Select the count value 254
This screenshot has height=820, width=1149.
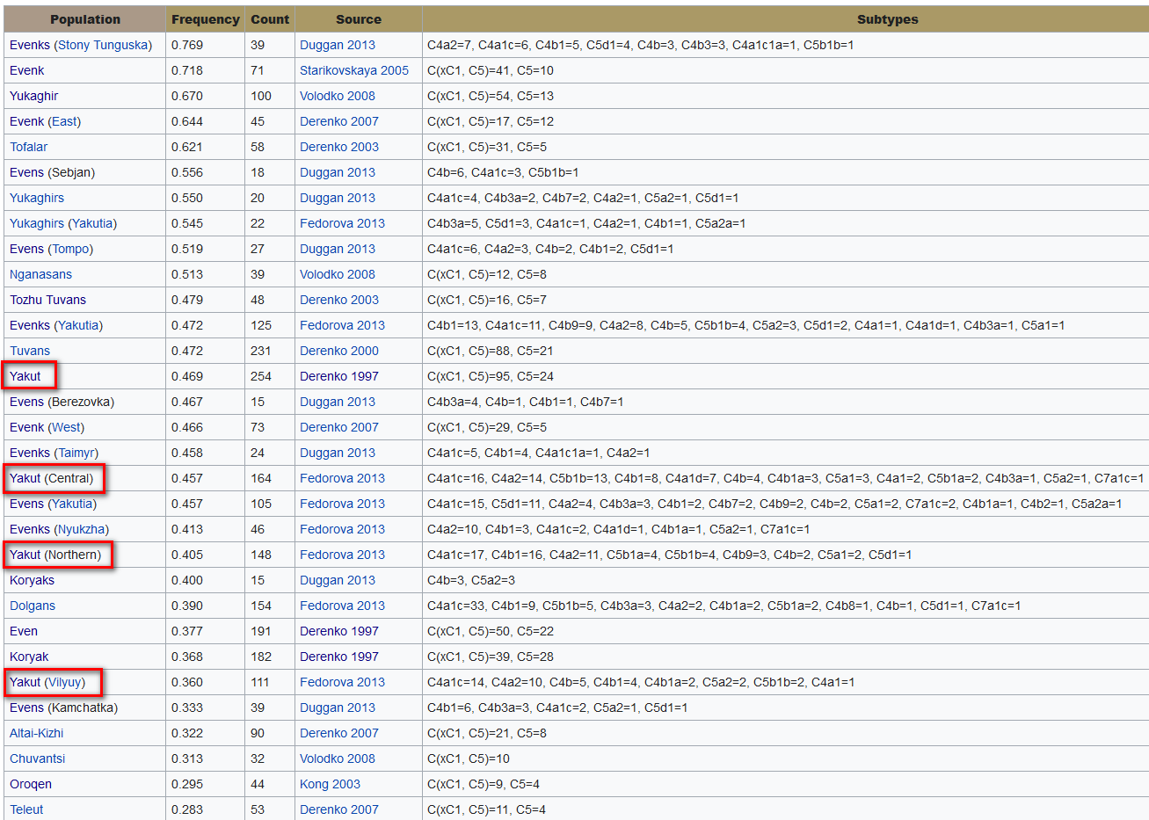click(261, 376)
